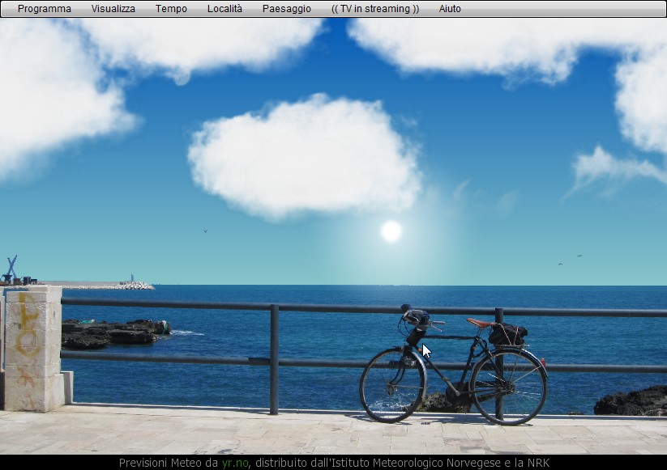The image size is (667, 470).
Task: Open the Aiuto menu
Action: click(450, 9)
